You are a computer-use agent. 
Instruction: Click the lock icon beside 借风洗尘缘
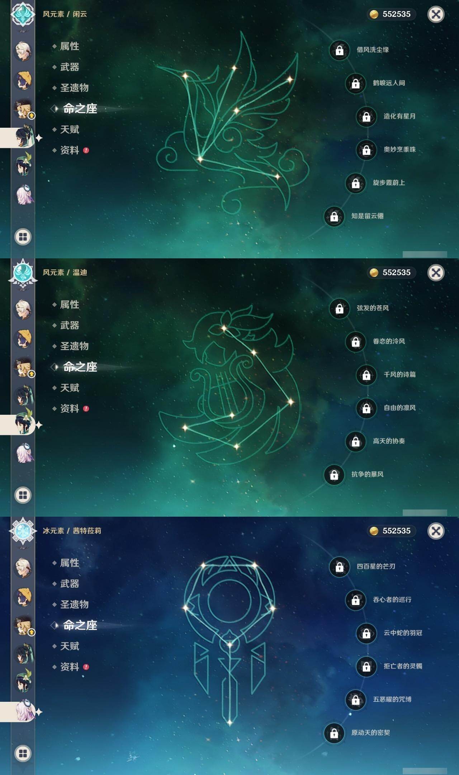click(339, 50)
